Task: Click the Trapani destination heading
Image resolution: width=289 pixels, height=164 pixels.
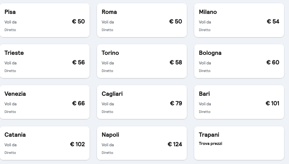Action: (x=209, y=135)
